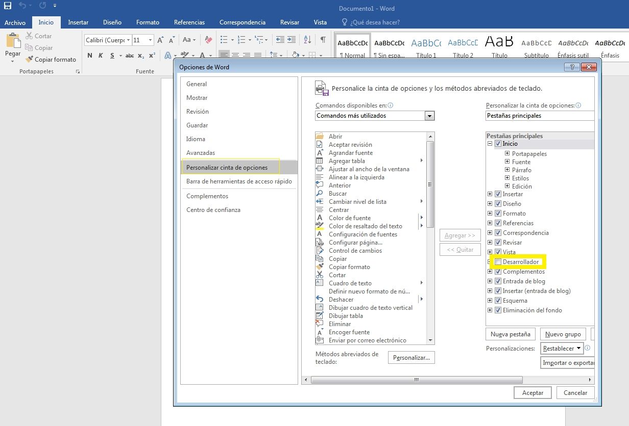The image size is (629, 426).
Task: Click the Aceptar button
Action: (x=533, y=393)
